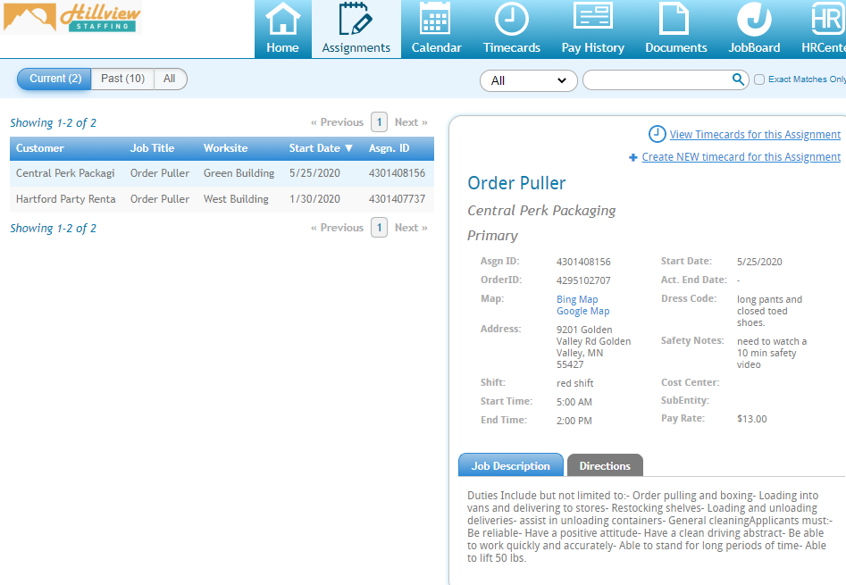Image resolution: width=846 pixels, height=585 pixels.
Task: Click Green Building worksite cell
Action: (239, 173)
